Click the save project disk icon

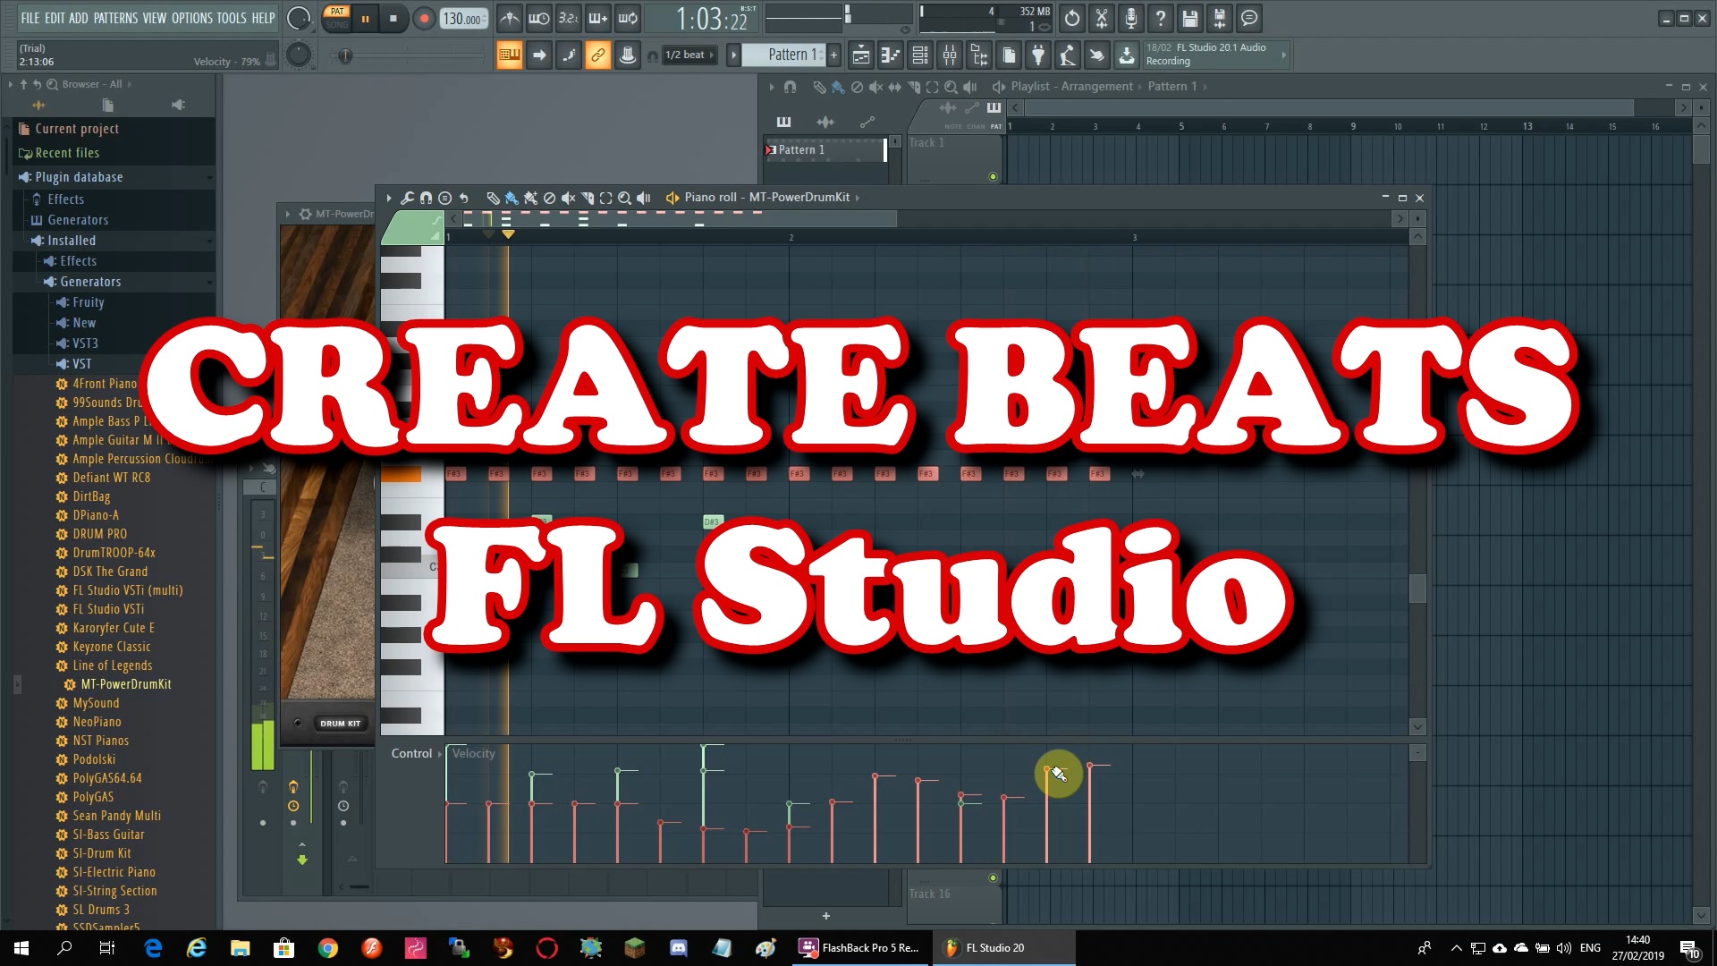(x=1190, y=18)
